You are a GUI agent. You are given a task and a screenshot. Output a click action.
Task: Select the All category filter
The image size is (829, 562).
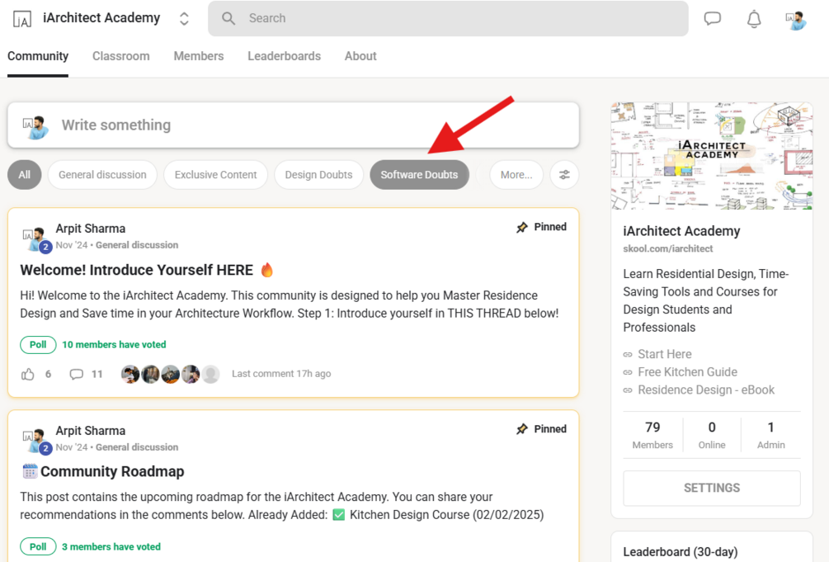coord(24,175)
